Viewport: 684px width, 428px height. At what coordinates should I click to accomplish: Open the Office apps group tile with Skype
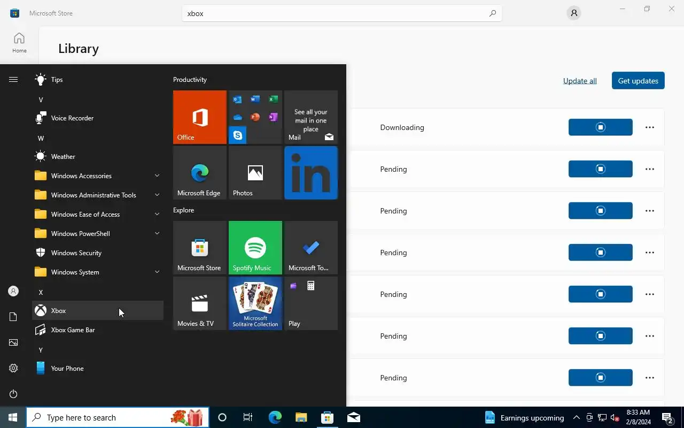[255, 117]
